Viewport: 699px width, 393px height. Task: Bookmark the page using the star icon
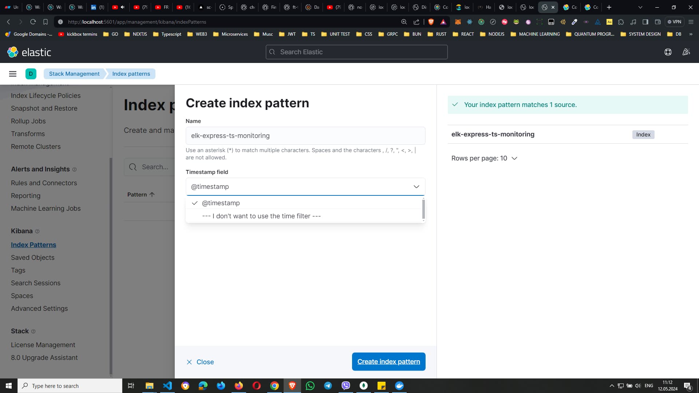(x=45, y=22)
